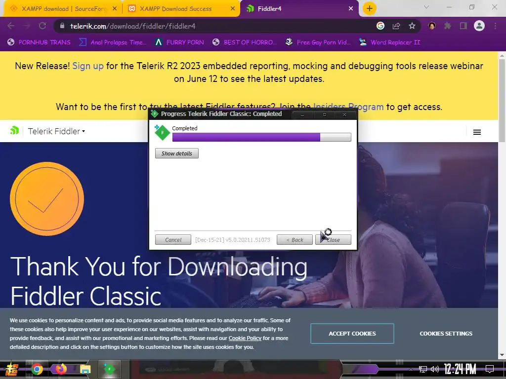This screenshot has height=379, width=506.
Task: Close the Fiddler4 tab
Action: coord(351,9)
